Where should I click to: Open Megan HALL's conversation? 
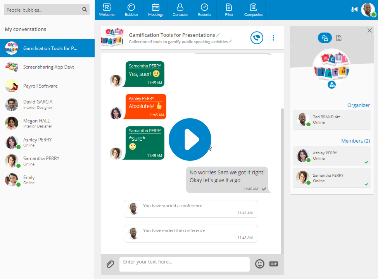coord(47,123)
